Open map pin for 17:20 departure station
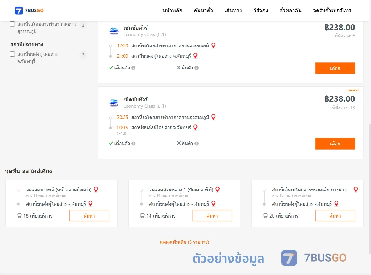The width and height of the screenshot is (371, 275). pos(213,45)
